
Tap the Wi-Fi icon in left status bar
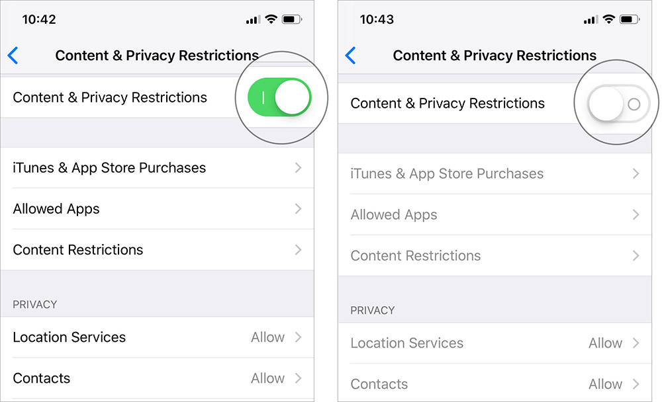(271, 19)
